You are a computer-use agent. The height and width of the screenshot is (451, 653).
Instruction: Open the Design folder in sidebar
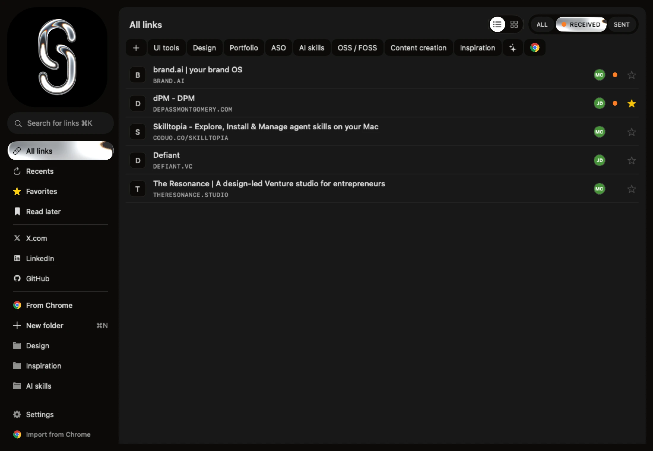point(61,346)
